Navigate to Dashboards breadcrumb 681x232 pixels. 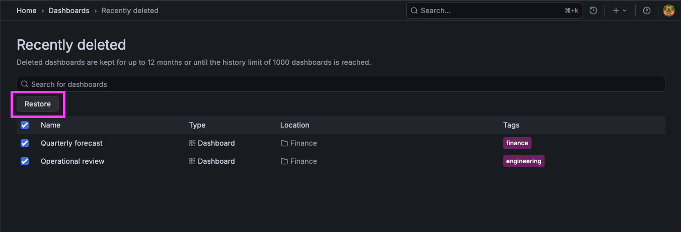click(69, 11)
